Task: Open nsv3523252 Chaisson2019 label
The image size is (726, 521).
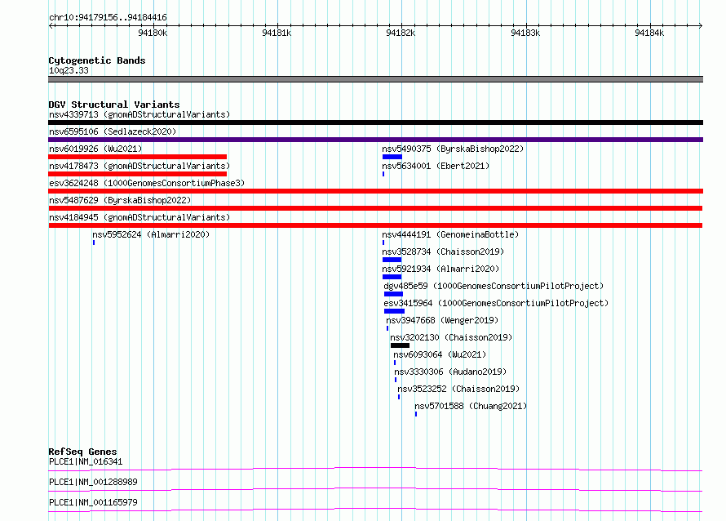Action: pos(458,389)
